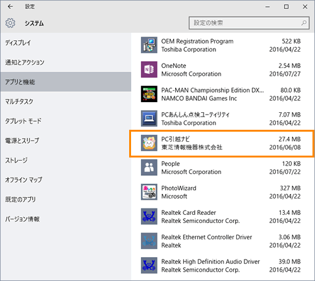Open オフライン マップ settings
The image size is (315, 281).
pos(66,180)
